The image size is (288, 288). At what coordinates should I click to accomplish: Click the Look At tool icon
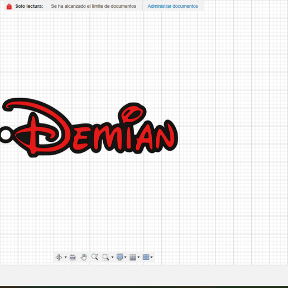tap(73, 257)
